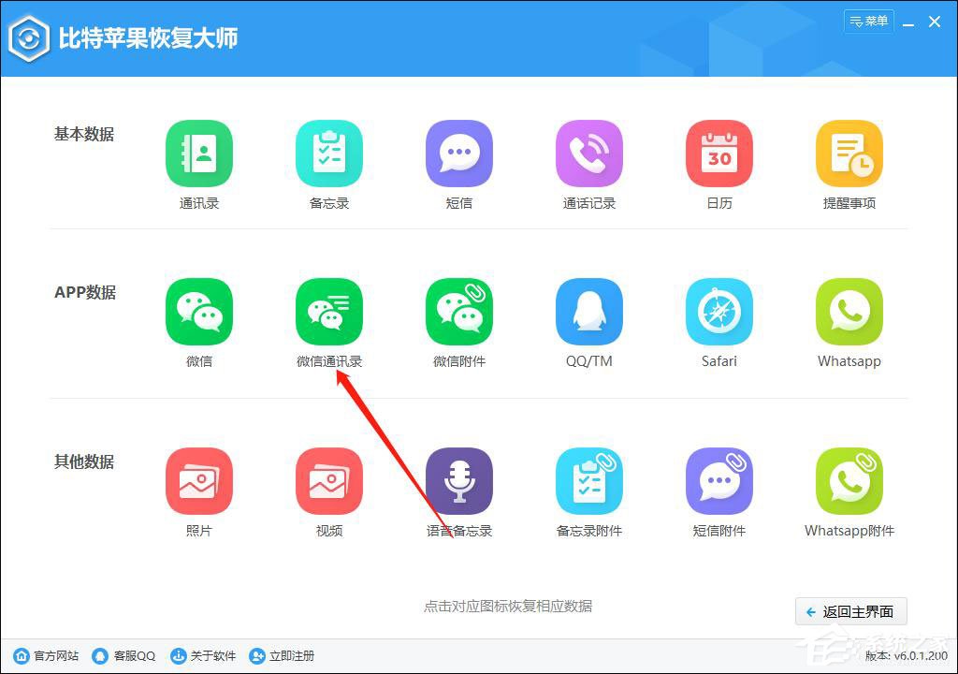
Task: Open the 微信通讯录 WeChat contacts icon
Action: click(x=328, y=312)
